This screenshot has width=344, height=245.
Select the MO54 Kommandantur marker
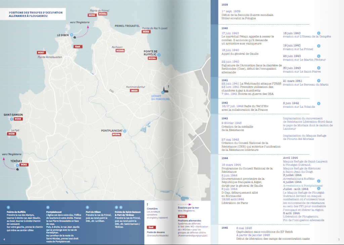pyautogui.click(x=134, y=91)
